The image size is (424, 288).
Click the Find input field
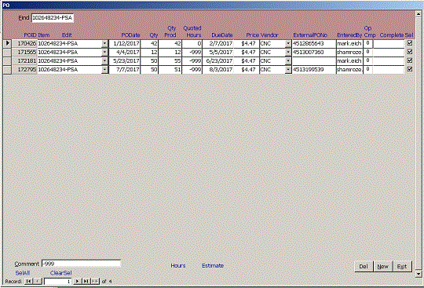53,18
